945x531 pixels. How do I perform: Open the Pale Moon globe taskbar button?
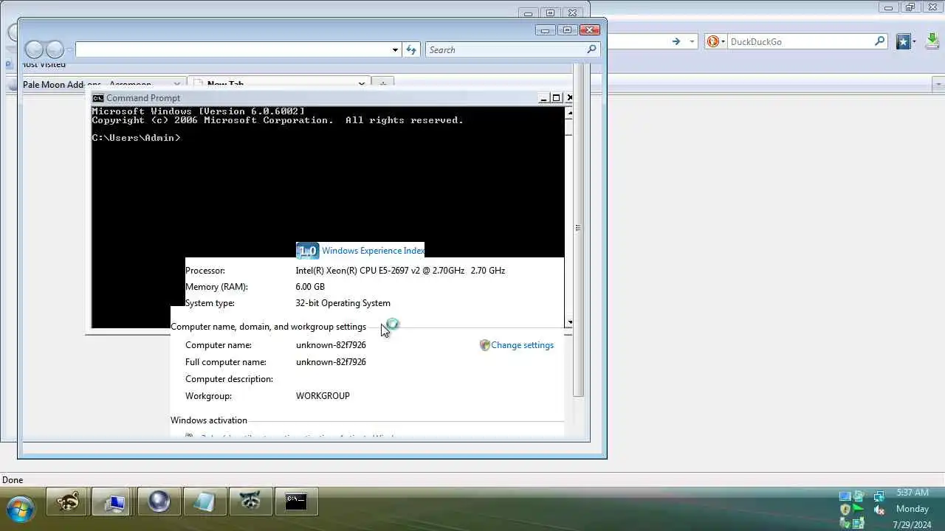click(x=159, y=502)
